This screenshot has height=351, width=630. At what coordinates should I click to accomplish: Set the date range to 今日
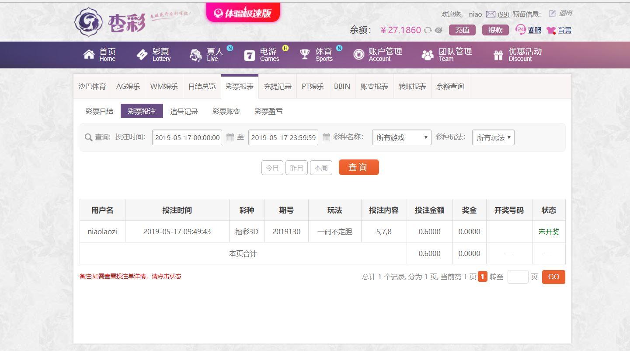(x=272, y=168)
